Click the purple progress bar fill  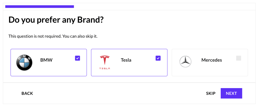tap(40, 7)
